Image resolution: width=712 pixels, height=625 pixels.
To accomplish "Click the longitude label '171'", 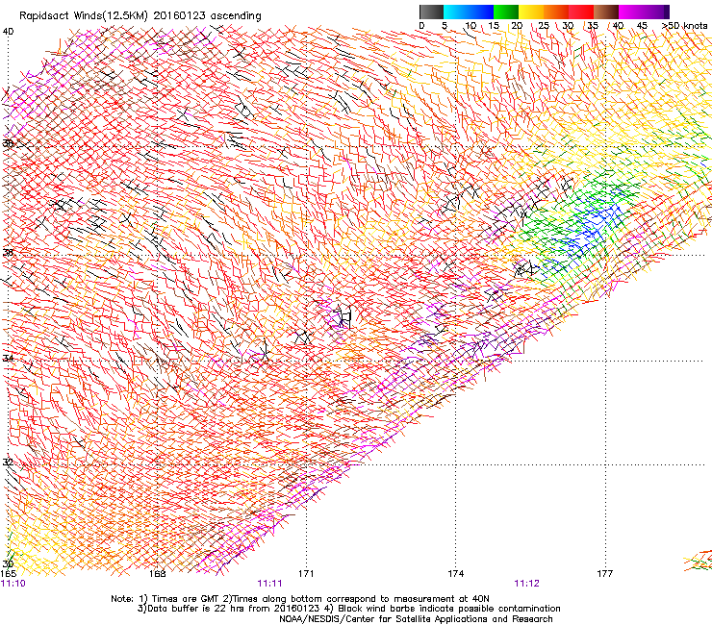I will (306, 574).
